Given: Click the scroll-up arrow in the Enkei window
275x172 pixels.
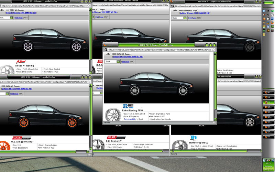Looking at the screenshot, I should click(215, 53).
